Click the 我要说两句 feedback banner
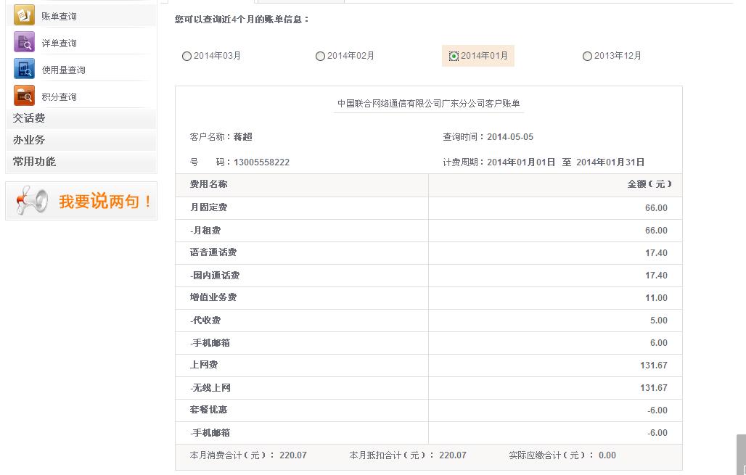The width and height of the screenshot is (746, 475). pyautogui.click(x=105, y=202)
